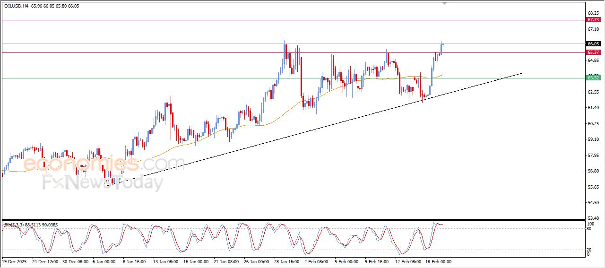Click the 5 Feb 00:00 time label
Image resolution: width=605 pixels, height=268 pixels.
pyautogui.click(x=347, y=261)
